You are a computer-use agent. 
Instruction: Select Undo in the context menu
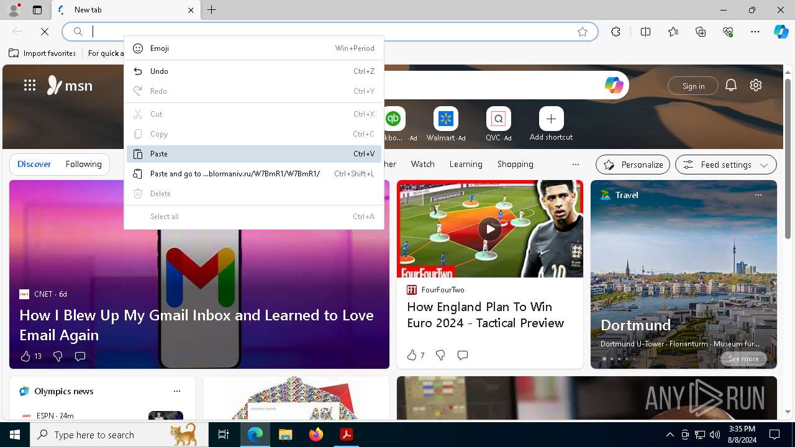(254, 71)
